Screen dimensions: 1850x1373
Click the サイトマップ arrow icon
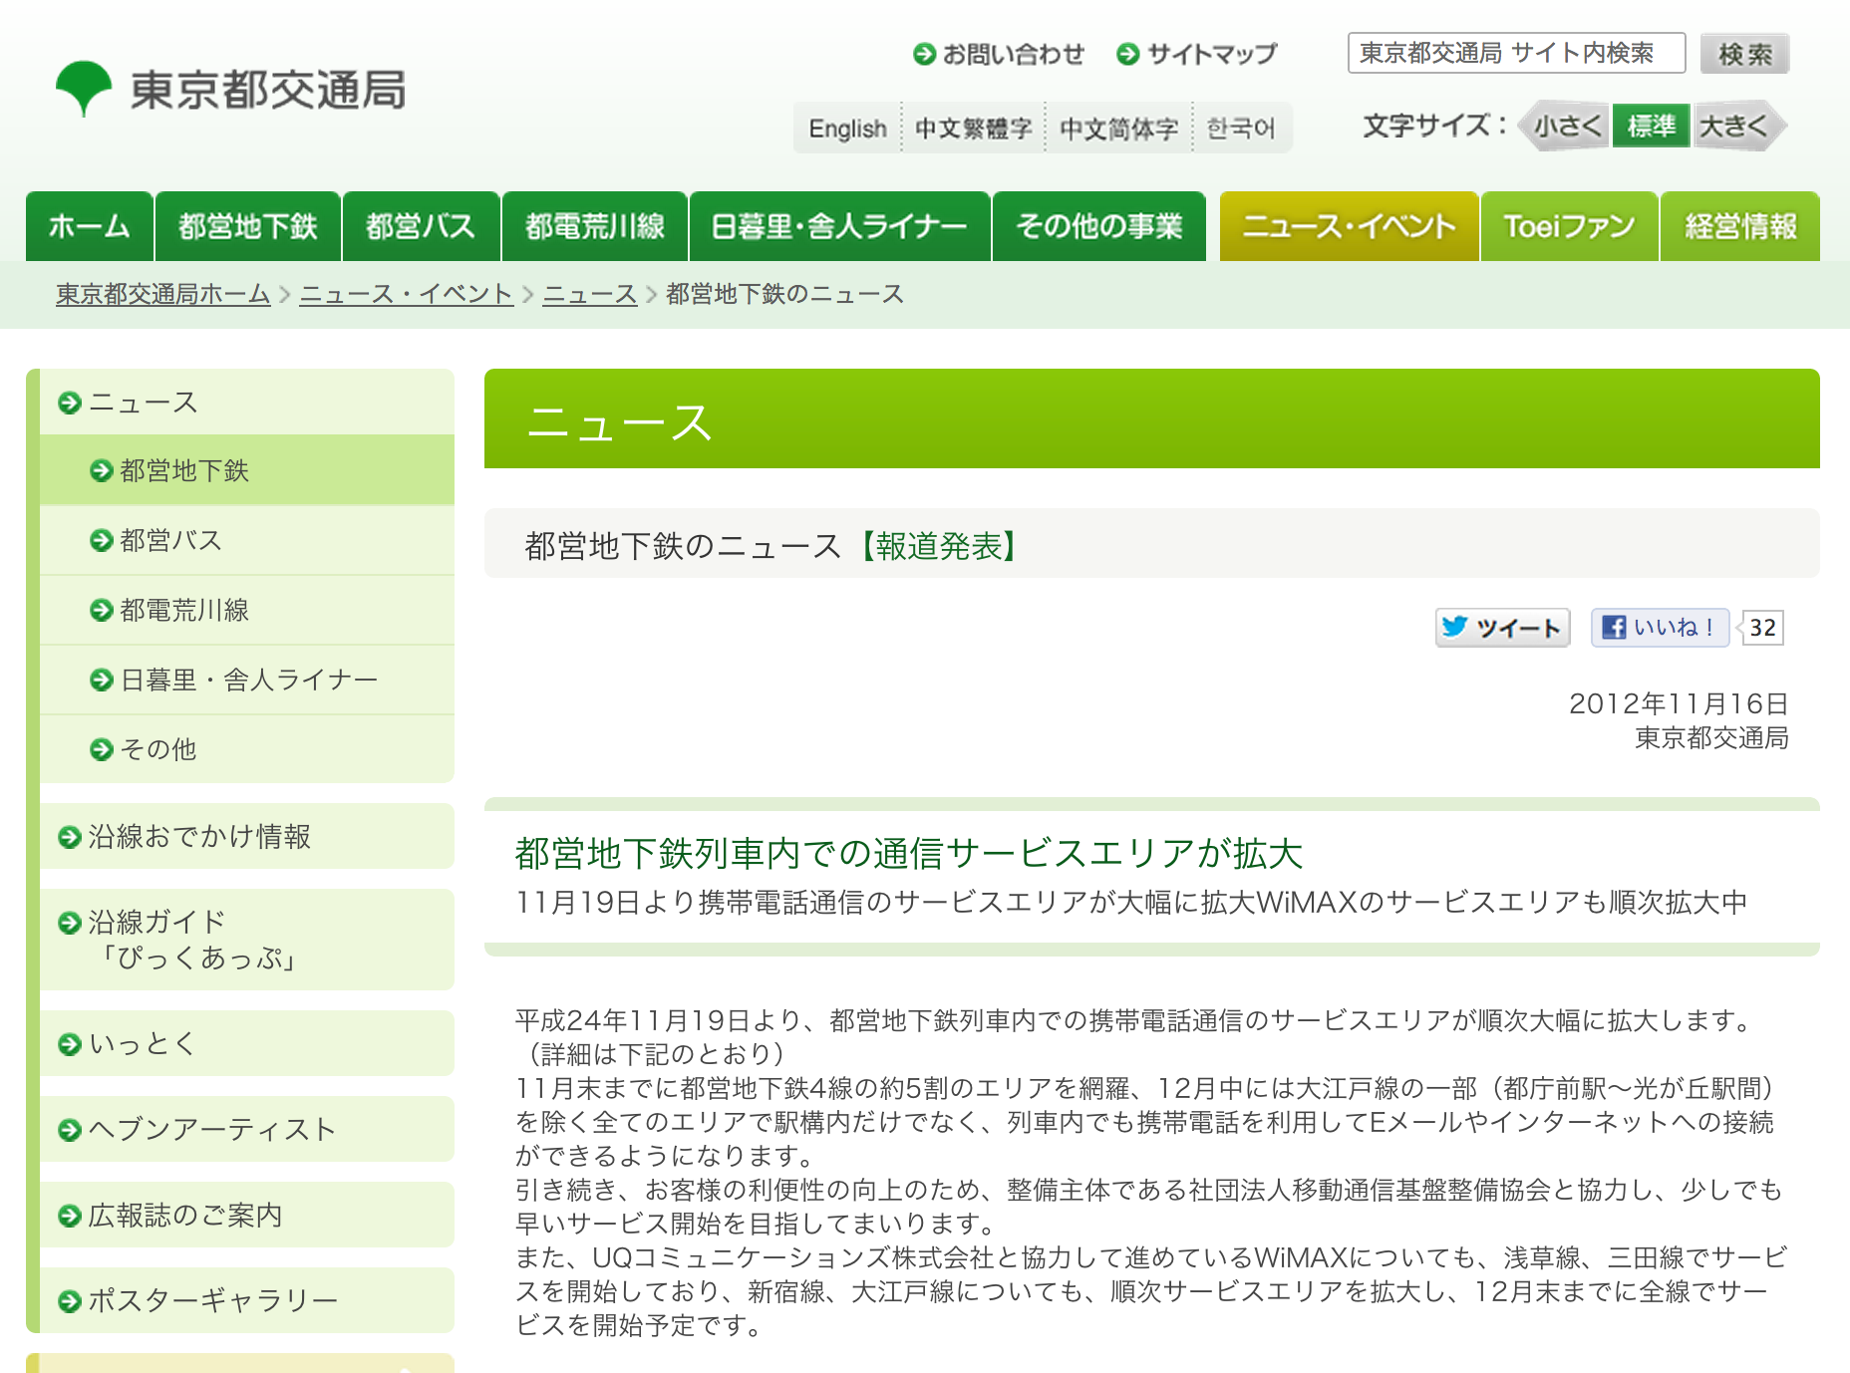pyautogui.click(x=1127, y=54)
